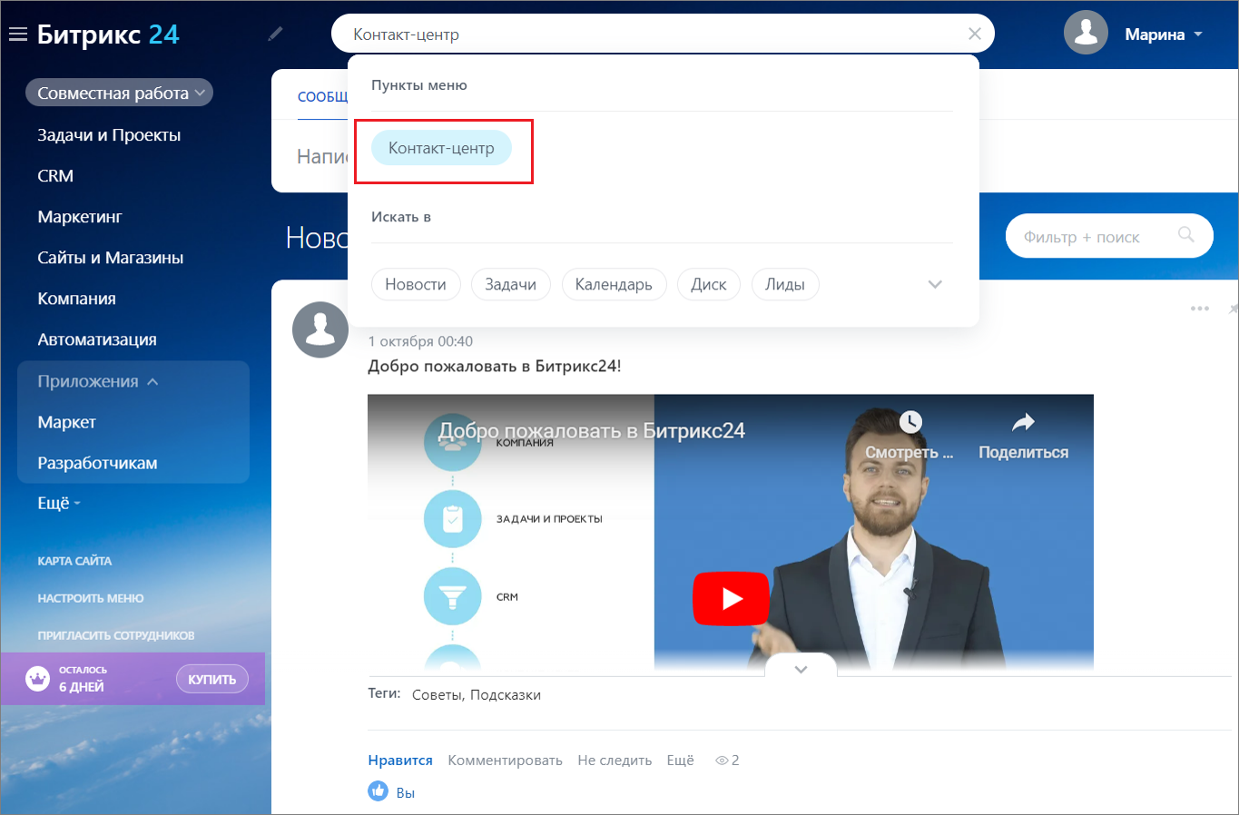Switch to the СООБЩЕНИЕ tab

pos(323,96)
